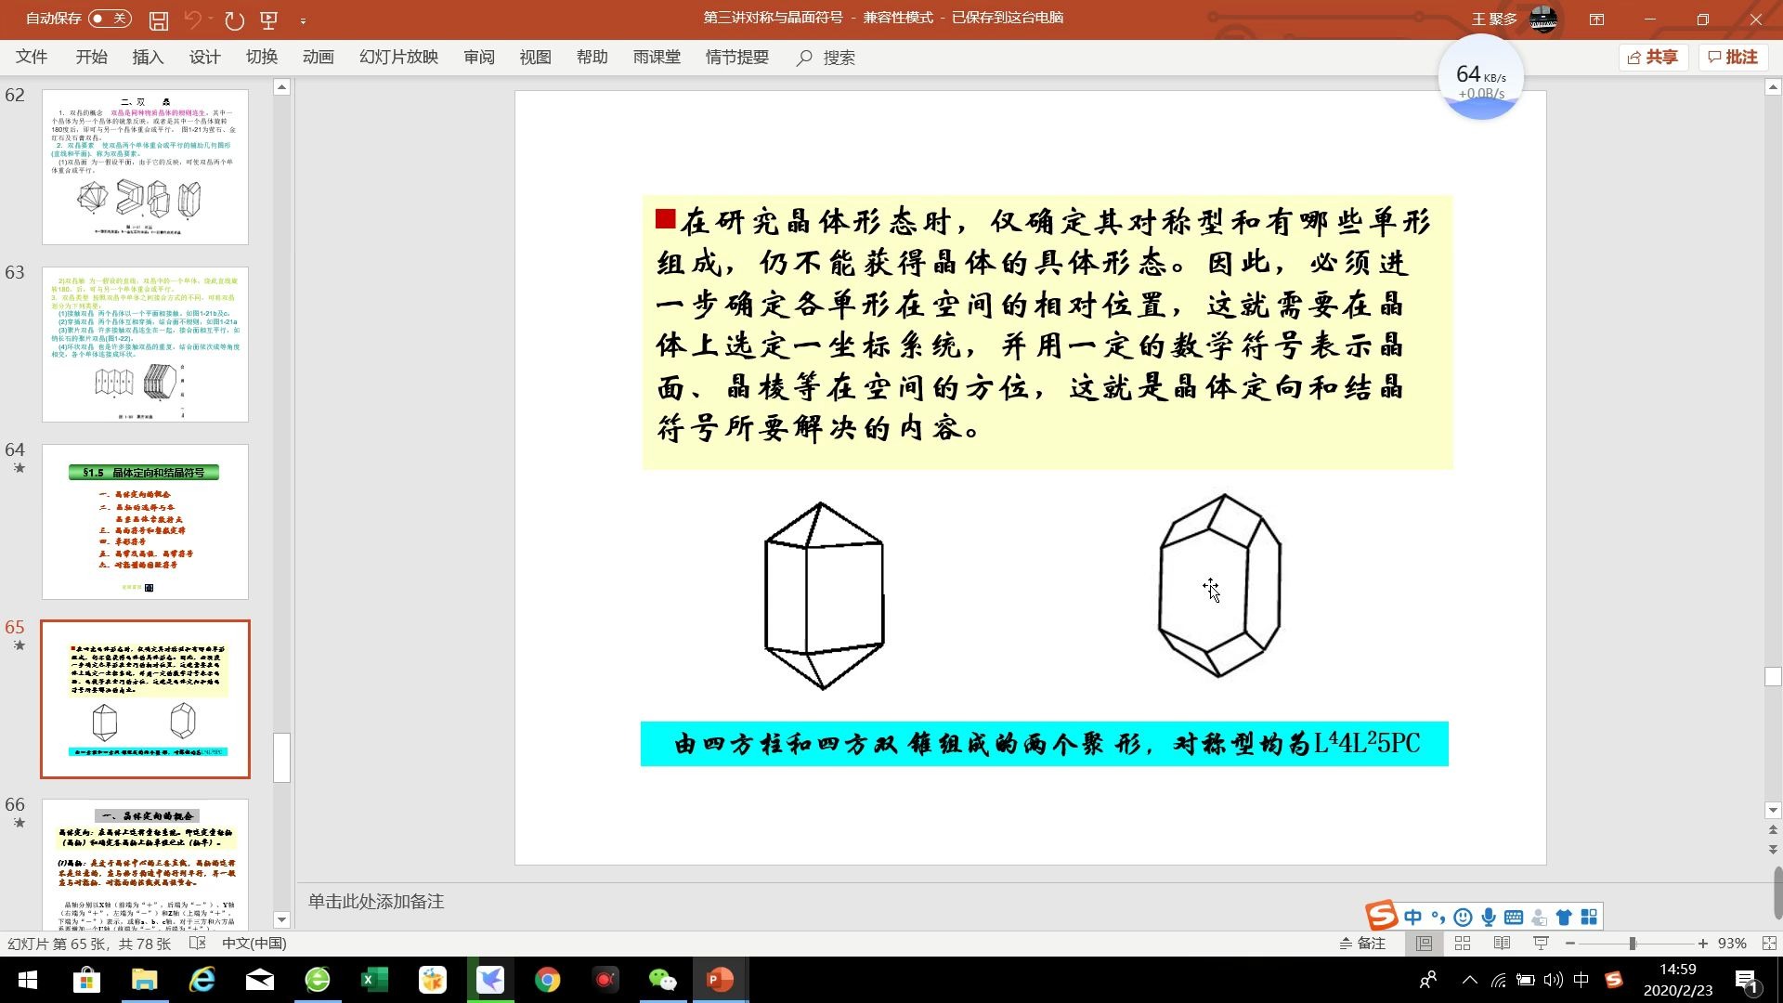Save the presentation with the floppy disk icon
The width and height of the screenshot is (1783, 1003).
(x=159, y=20)
